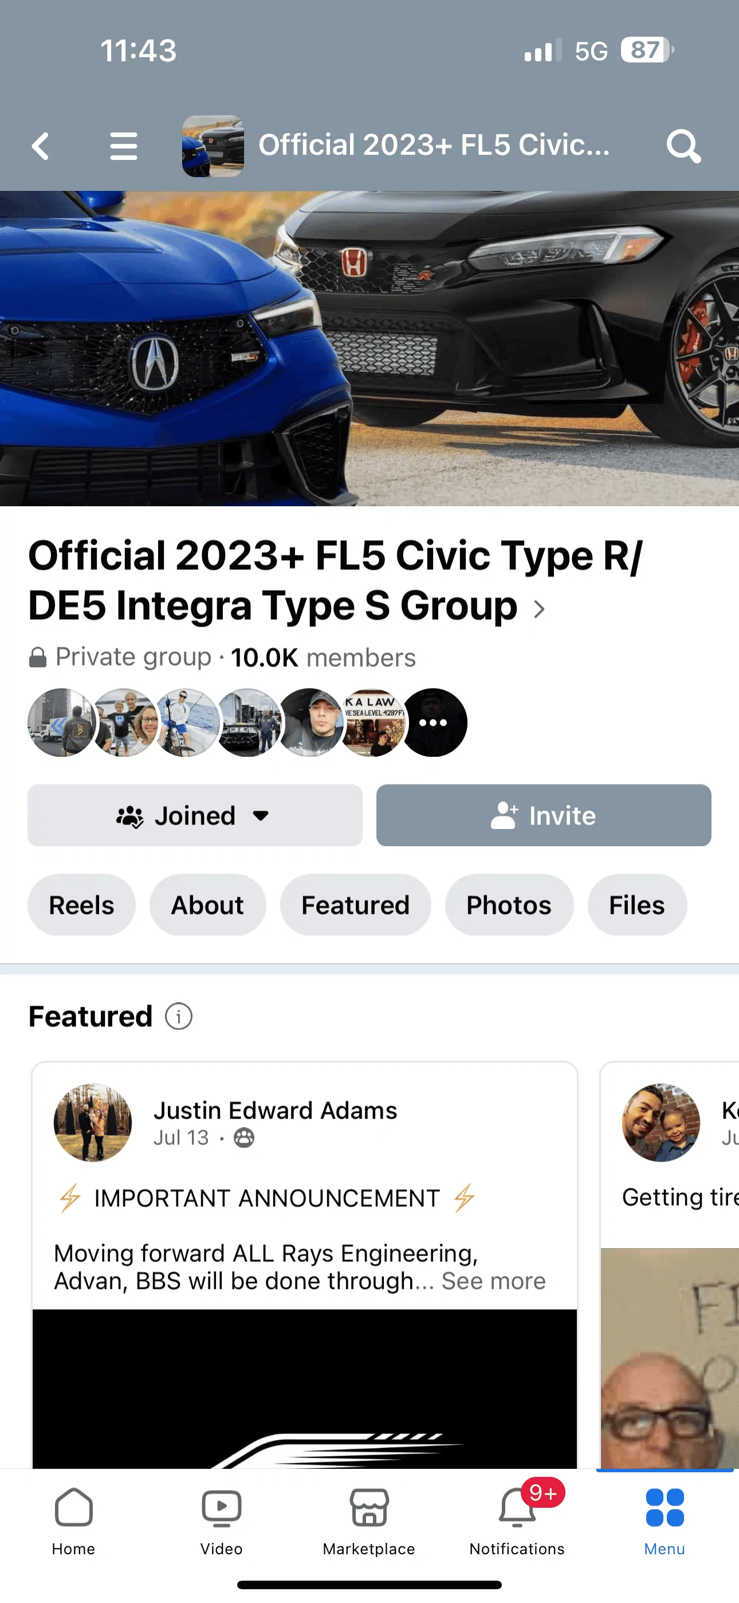Switch to the About tab
The image size is (739, 1603).
click(207, 905)
